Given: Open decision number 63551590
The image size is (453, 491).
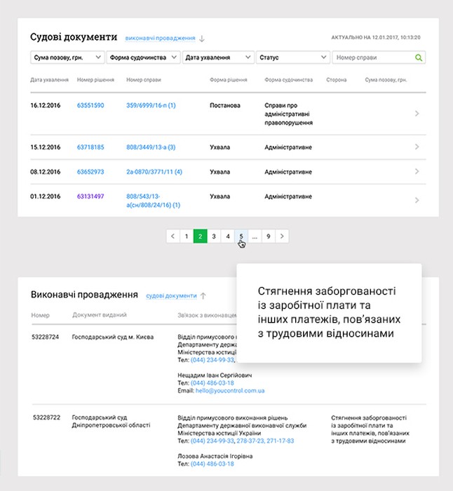Looking at the screenshot, I should click(x=90, y=105).
